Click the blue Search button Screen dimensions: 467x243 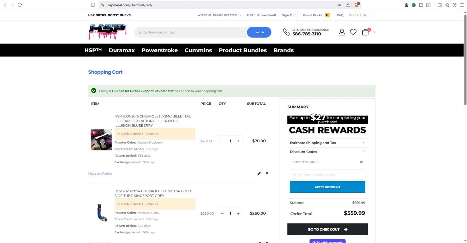coord(259,32)
